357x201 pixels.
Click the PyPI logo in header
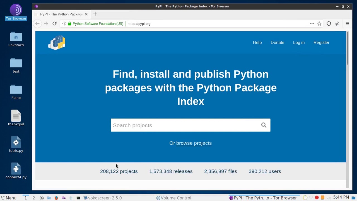point(57,43)
